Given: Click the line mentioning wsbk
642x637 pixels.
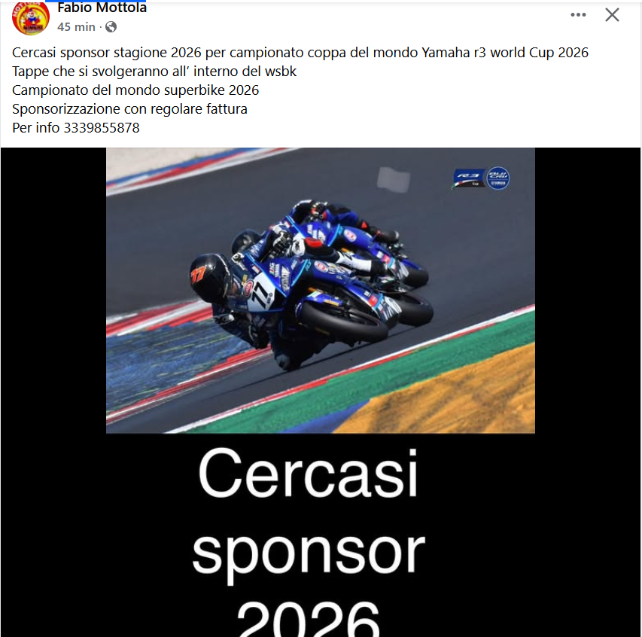Looking at the screenshot, I should [x=154, y=72].
